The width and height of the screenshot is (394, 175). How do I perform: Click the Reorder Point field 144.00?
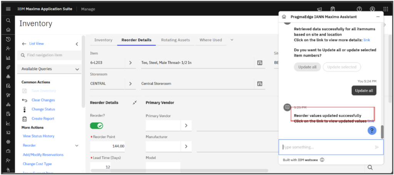click(x=107, y=147)
